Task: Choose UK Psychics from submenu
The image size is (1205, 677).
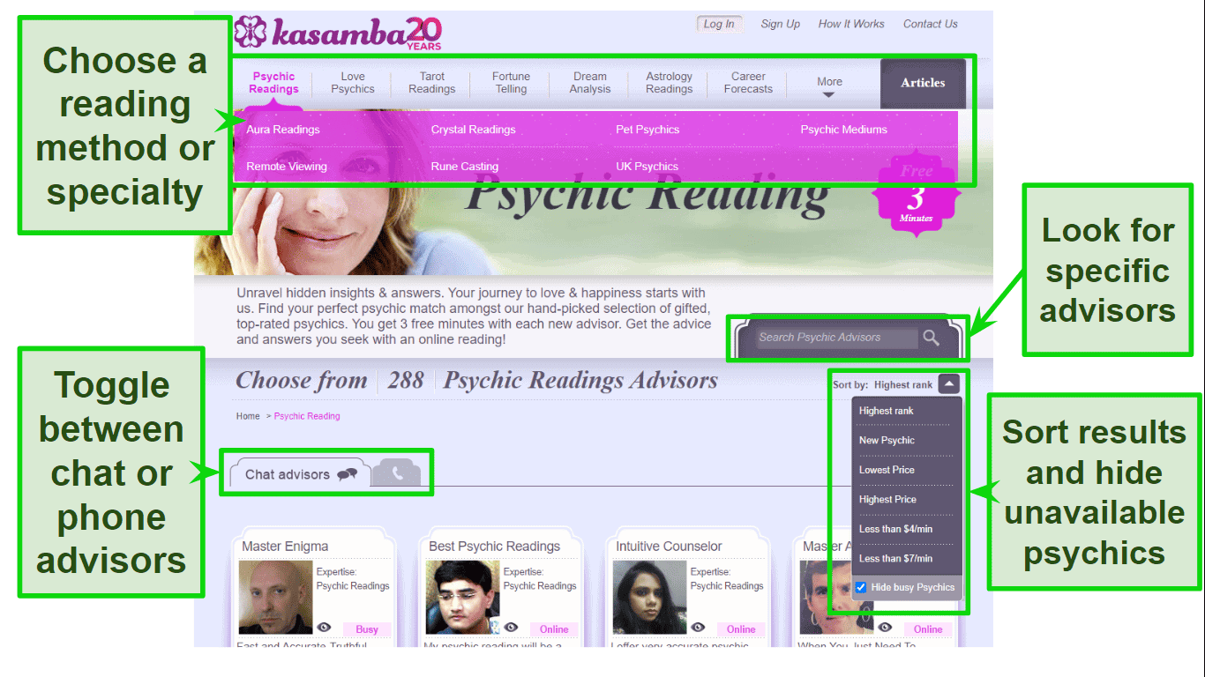Action: (x=647, y=167)
